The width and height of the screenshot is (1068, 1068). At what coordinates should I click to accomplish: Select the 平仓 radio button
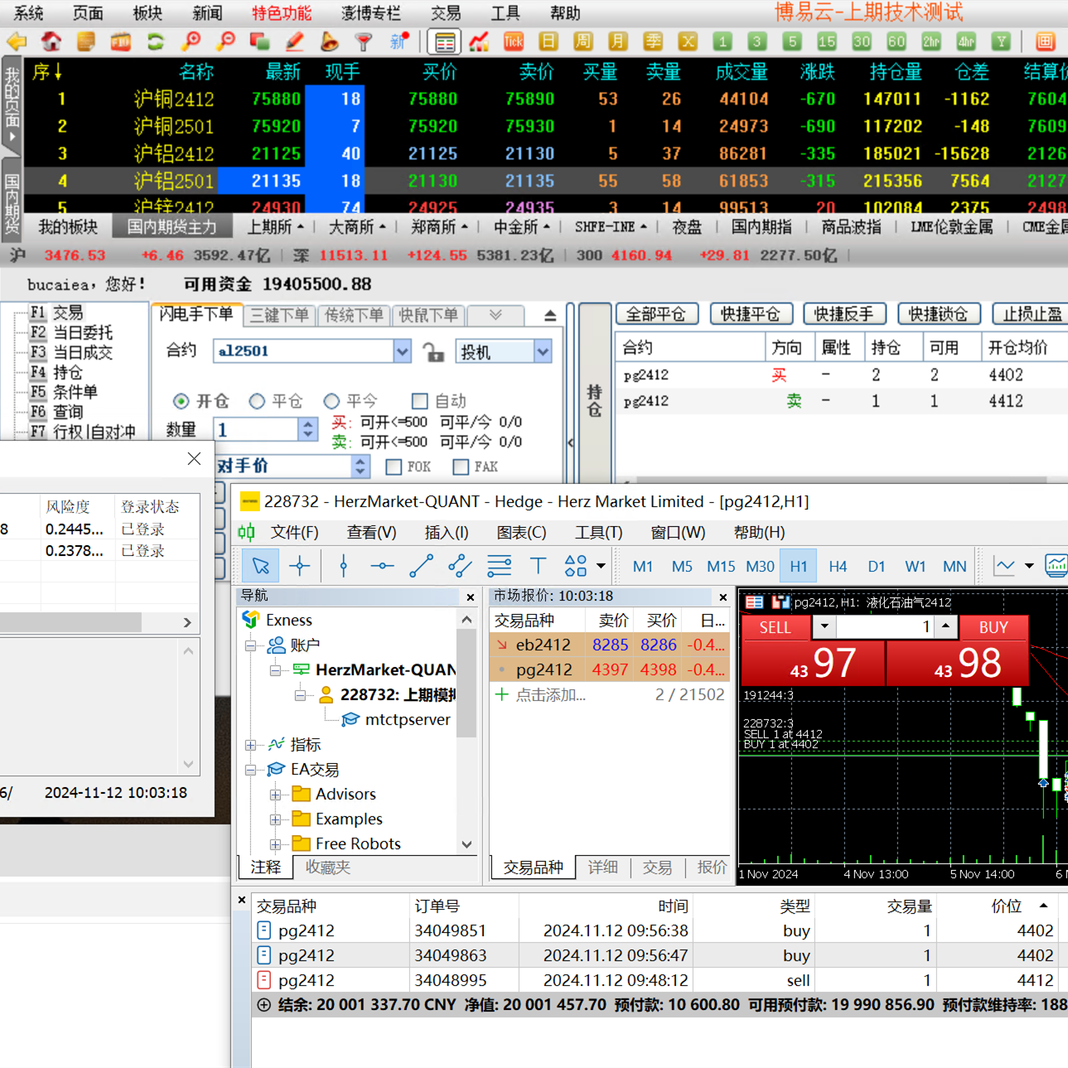(258, 401)
